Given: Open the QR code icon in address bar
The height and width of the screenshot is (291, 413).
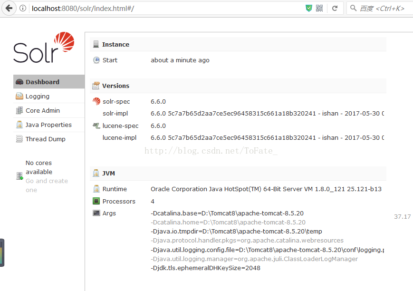Looking at the screenshot, I should [x=319, y=8].
